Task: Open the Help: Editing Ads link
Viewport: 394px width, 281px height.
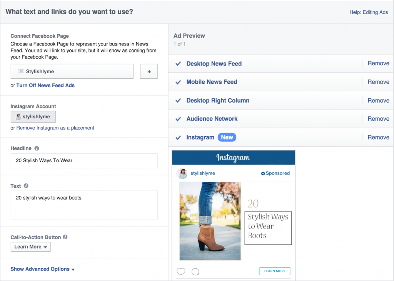Action: click(368, 12)
